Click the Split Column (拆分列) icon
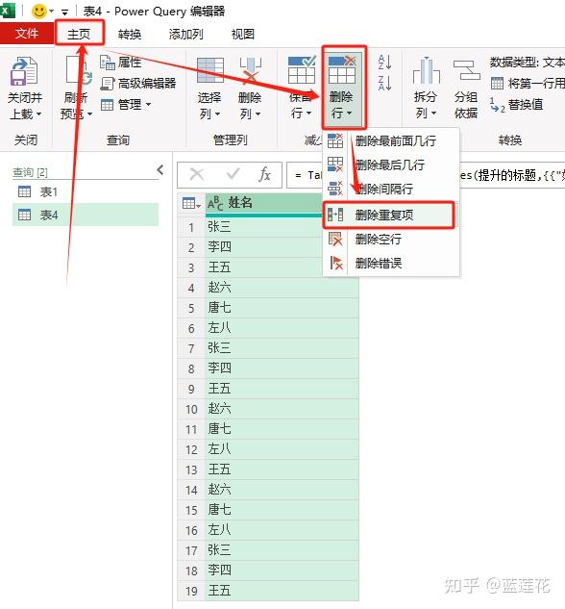The image size is (565, 609). (x=426, y=70)
